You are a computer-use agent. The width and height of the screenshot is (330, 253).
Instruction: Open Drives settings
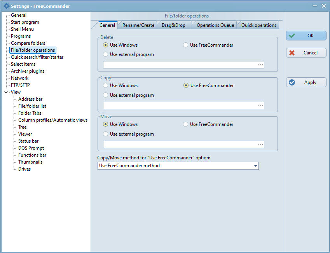24,169
